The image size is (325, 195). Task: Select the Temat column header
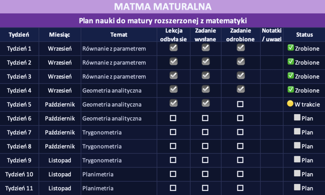119,35
